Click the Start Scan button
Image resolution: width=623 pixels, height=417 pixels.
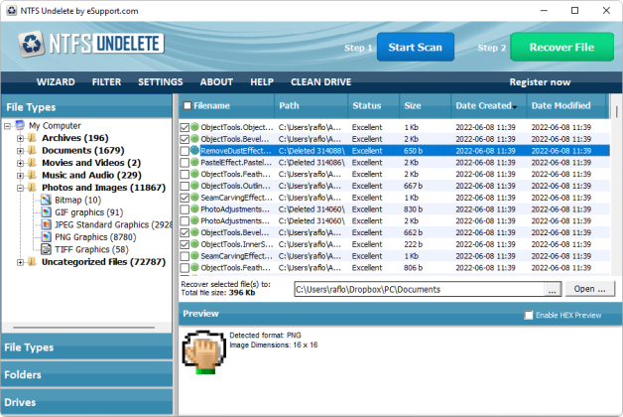pos(416,48)
